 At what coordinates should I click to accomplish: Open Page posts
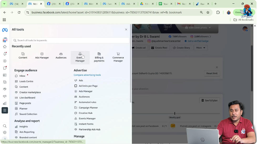coord(25,103)
